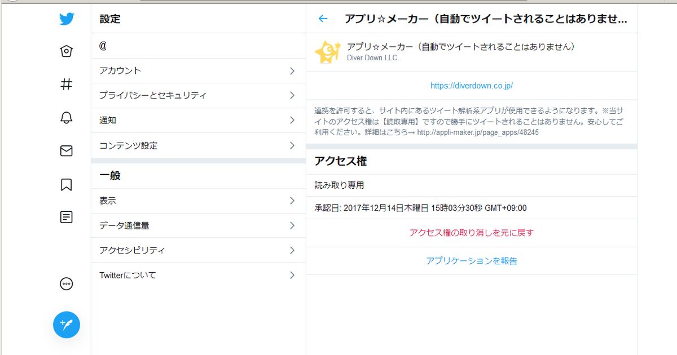Click アプリケーションを報告 link

point(471,261)
